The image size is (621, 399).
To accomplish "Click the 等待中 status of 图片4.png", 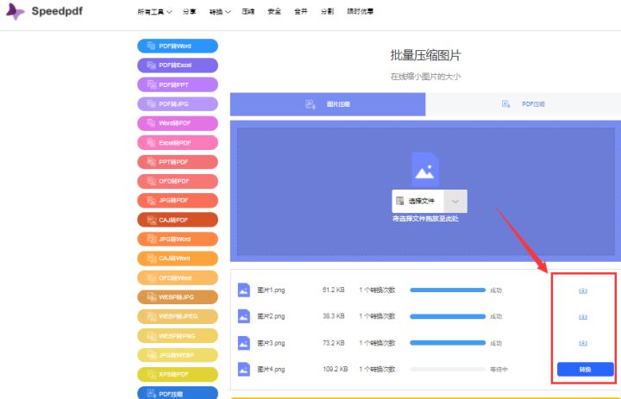I will pyautogui.click(x=499, y=370).
